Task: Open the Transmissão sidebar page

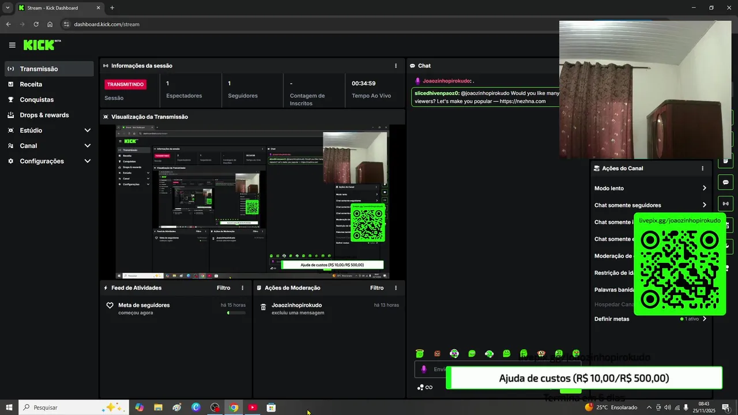Action: point(49,69)
